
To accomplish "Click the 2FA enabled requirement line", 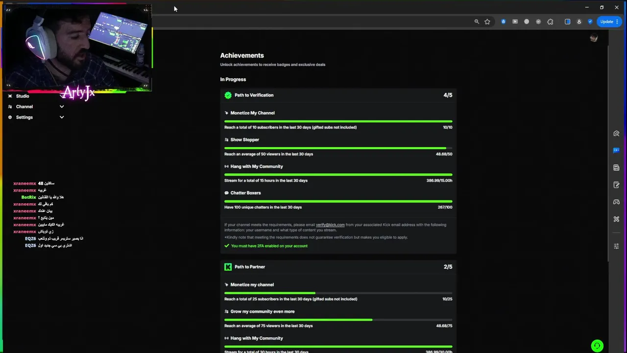I will point(266,246).
